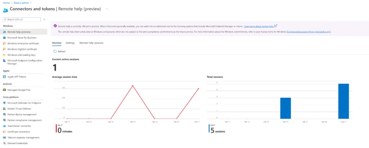Click the Feb 17 total sessions bar

(x=343, y=101)
